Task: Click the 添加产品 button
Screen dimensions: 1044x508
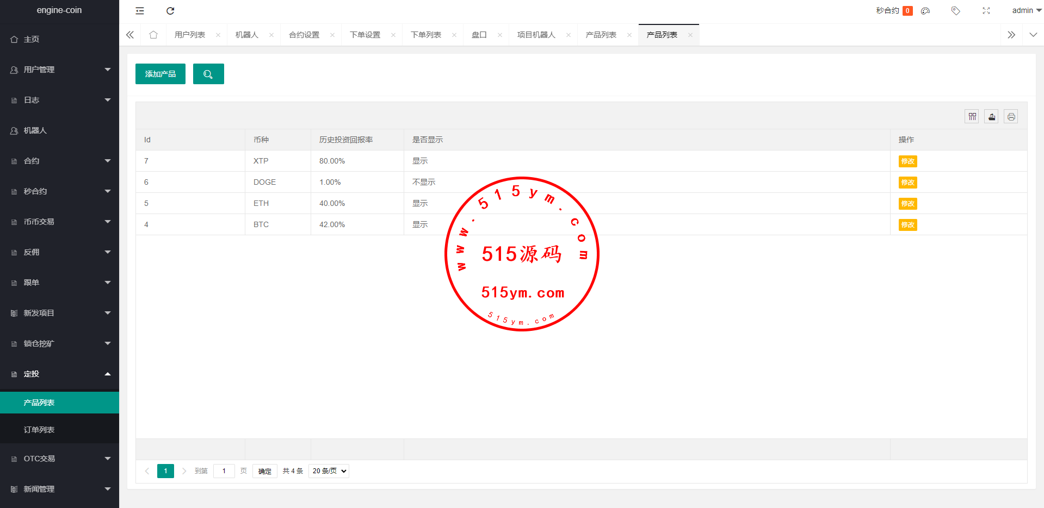Action: coord(160,74)
